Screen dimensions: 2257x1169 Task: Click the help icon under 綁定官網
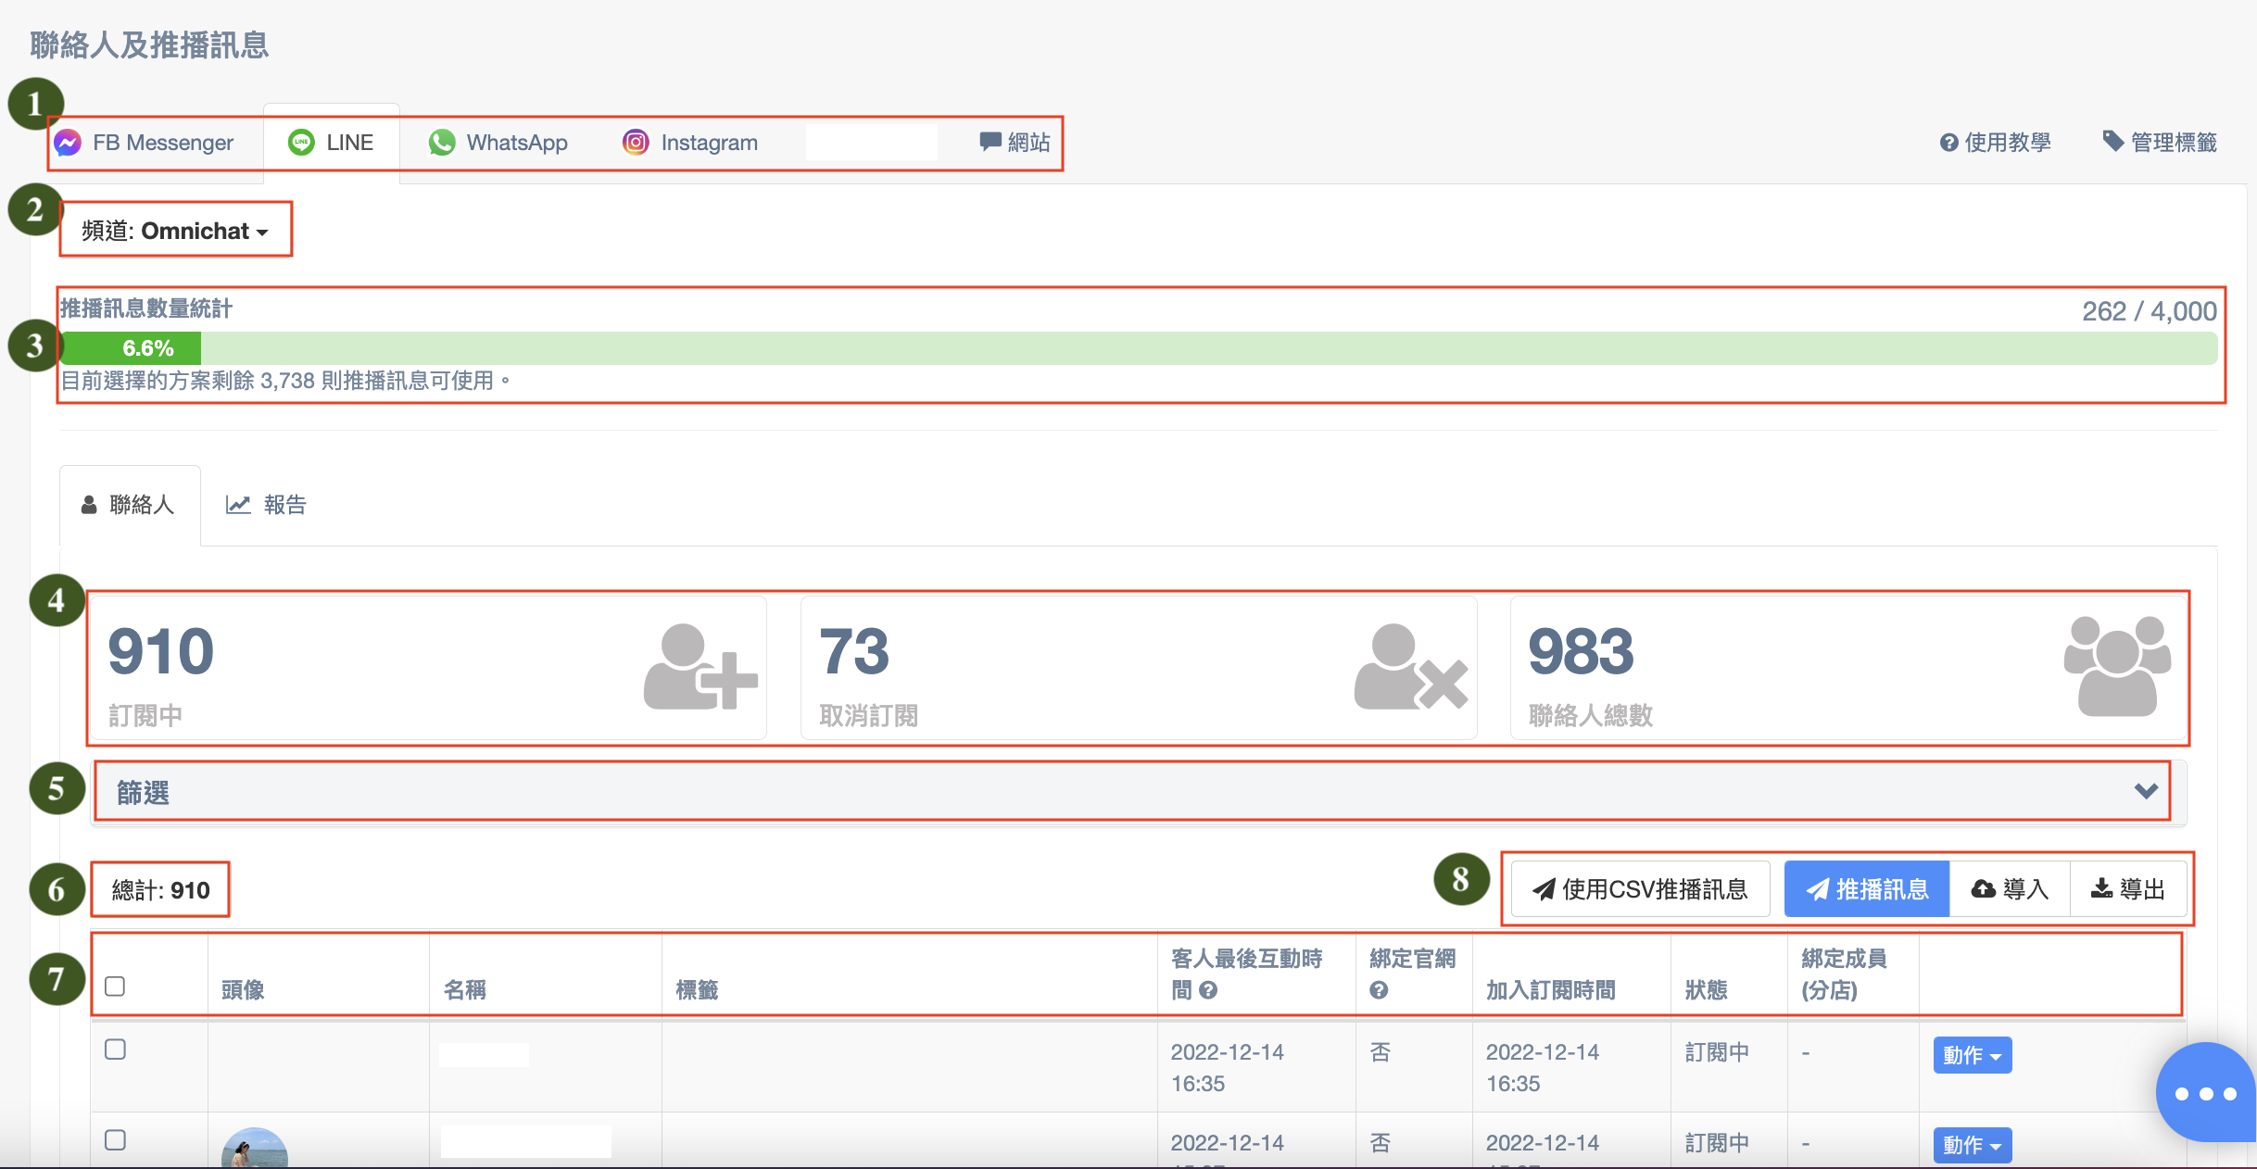pyautogui.click(x=1379, y=990)
